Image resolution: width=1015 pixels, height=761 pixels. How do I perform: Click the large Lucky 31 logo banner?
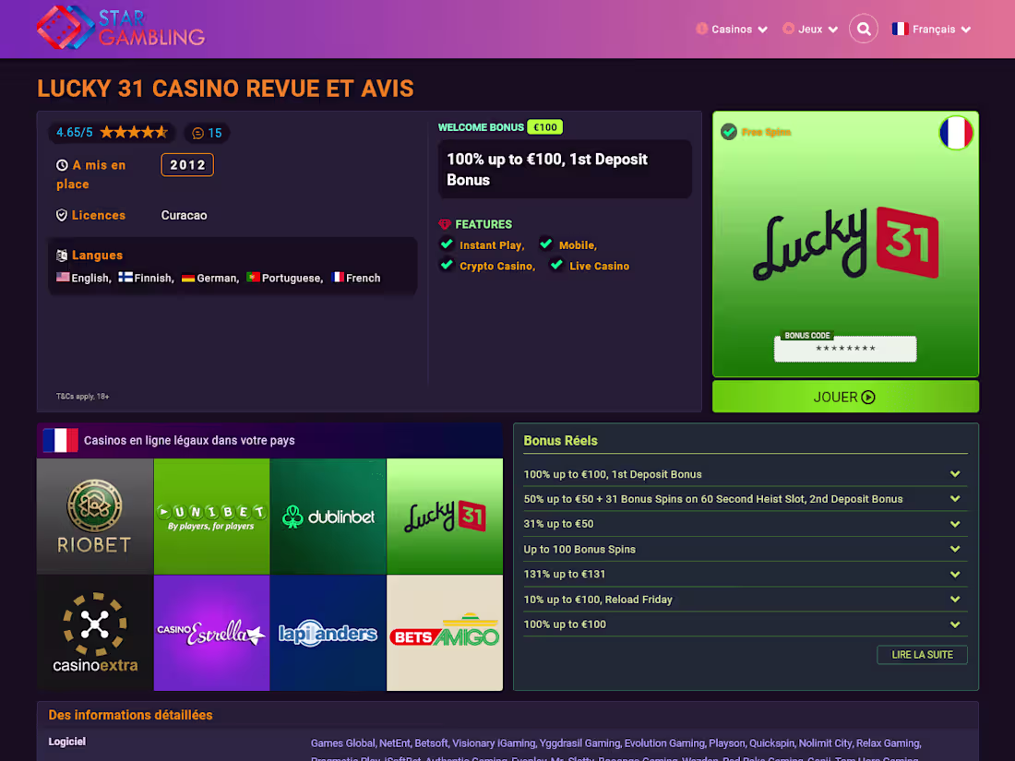click(845, 244)
